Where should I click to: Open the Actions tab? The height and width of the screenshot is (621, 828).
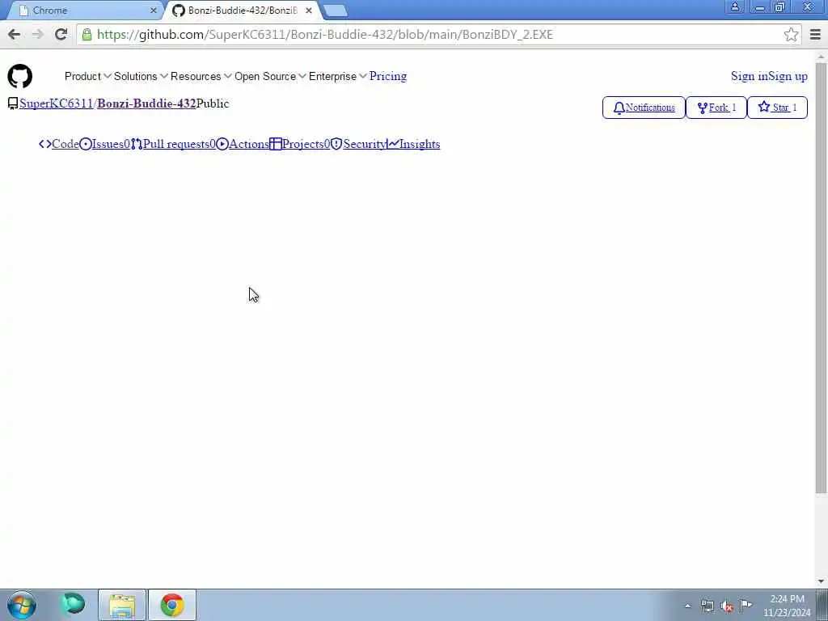point(243,144)
